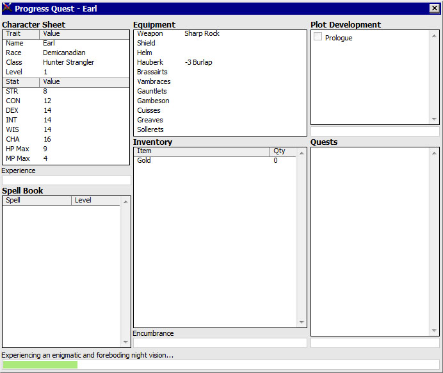Select the CON stat row
The height and width of the screenshot is (373, 443).
click(x=66, y=101)
